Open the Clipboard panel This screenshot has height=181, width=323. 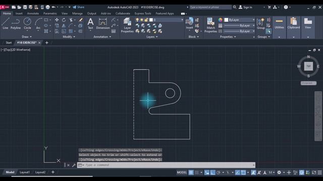click(x=294, y=28)
